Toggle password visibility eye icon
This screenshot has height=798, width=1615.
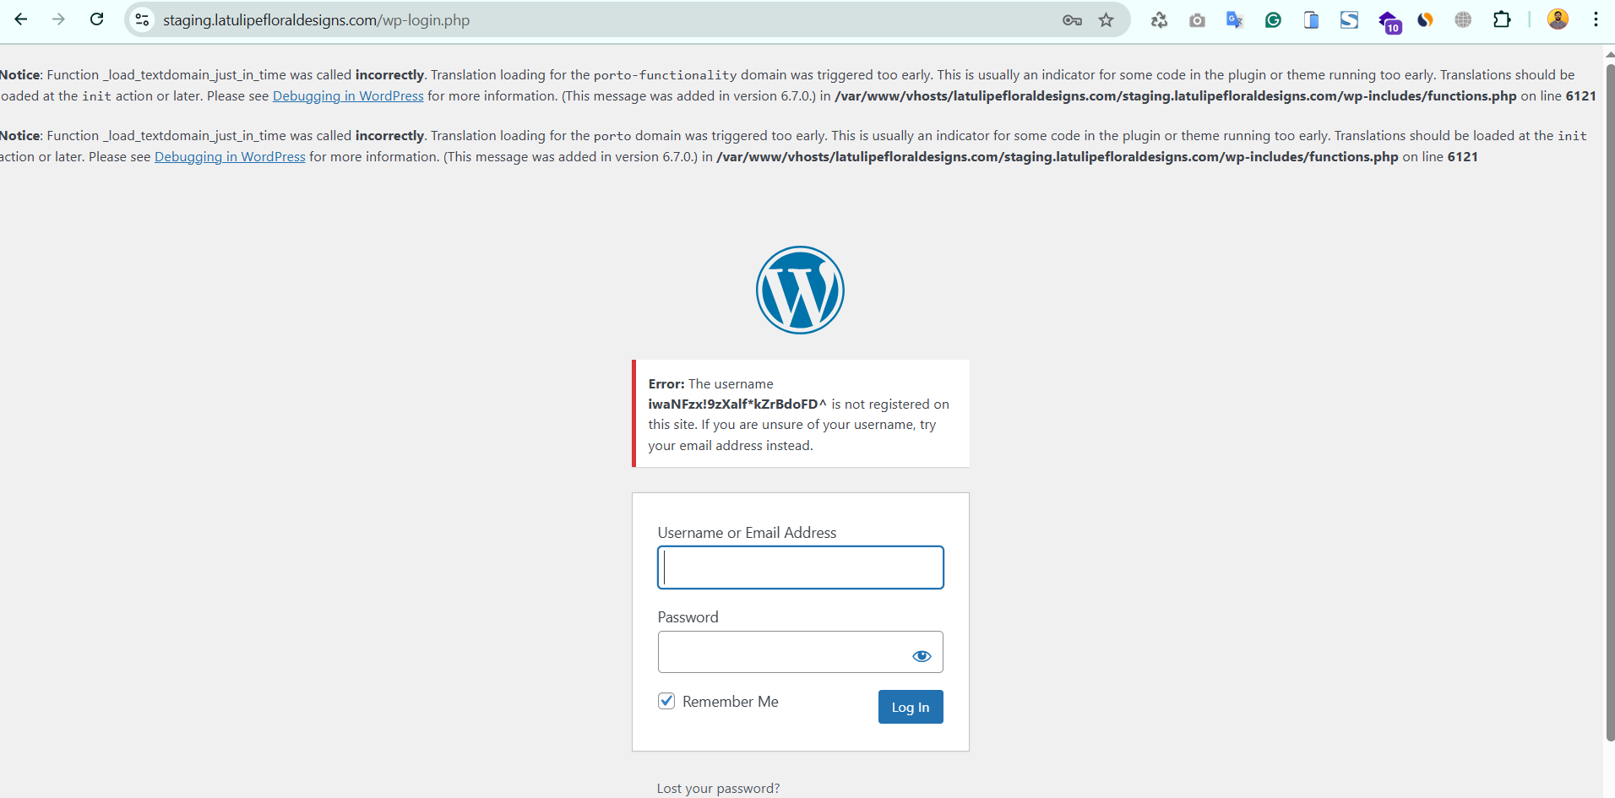click(922, 656)
